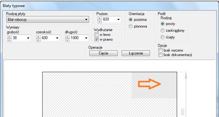Screen dimensions: 219x117
Task: Click the 'Cięcie' operation button
Action: pyautogui.click(x=104, y=53)
